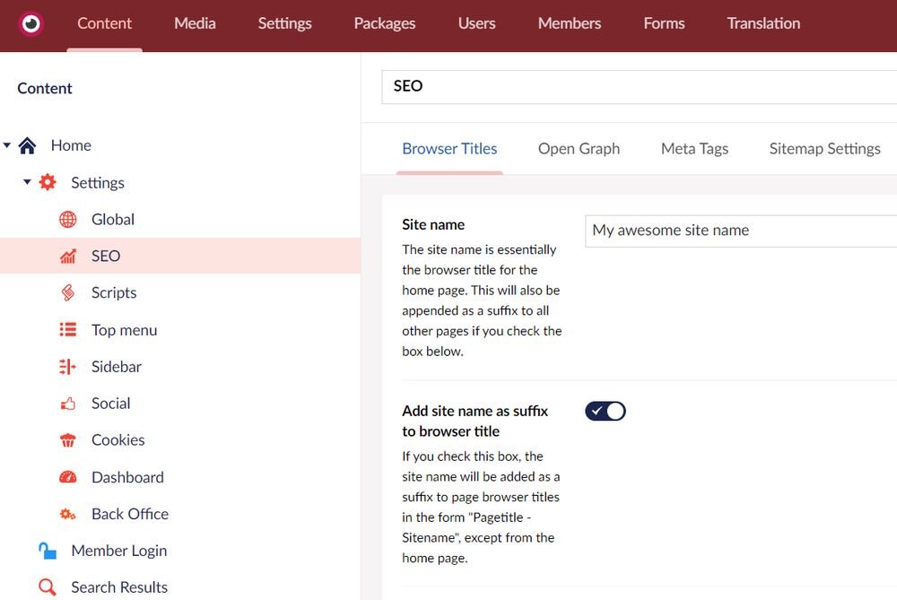Image resolution: width=897 pixels, height=600 pixels.
Task: Click the Search Results magnifier icon
Action: pos(48,587)
